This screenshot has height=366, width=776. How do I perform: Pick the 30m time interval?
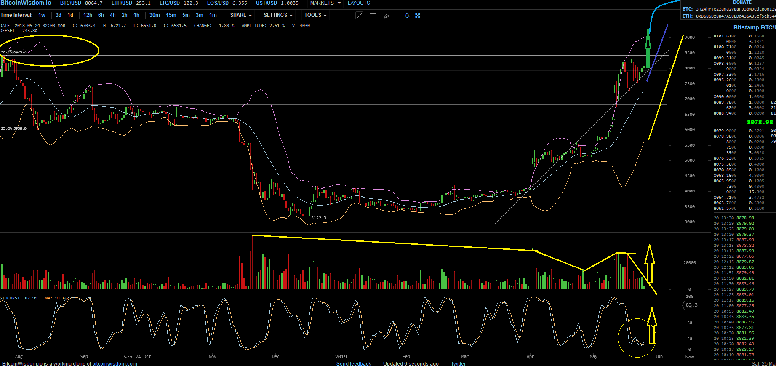[155, 15]
